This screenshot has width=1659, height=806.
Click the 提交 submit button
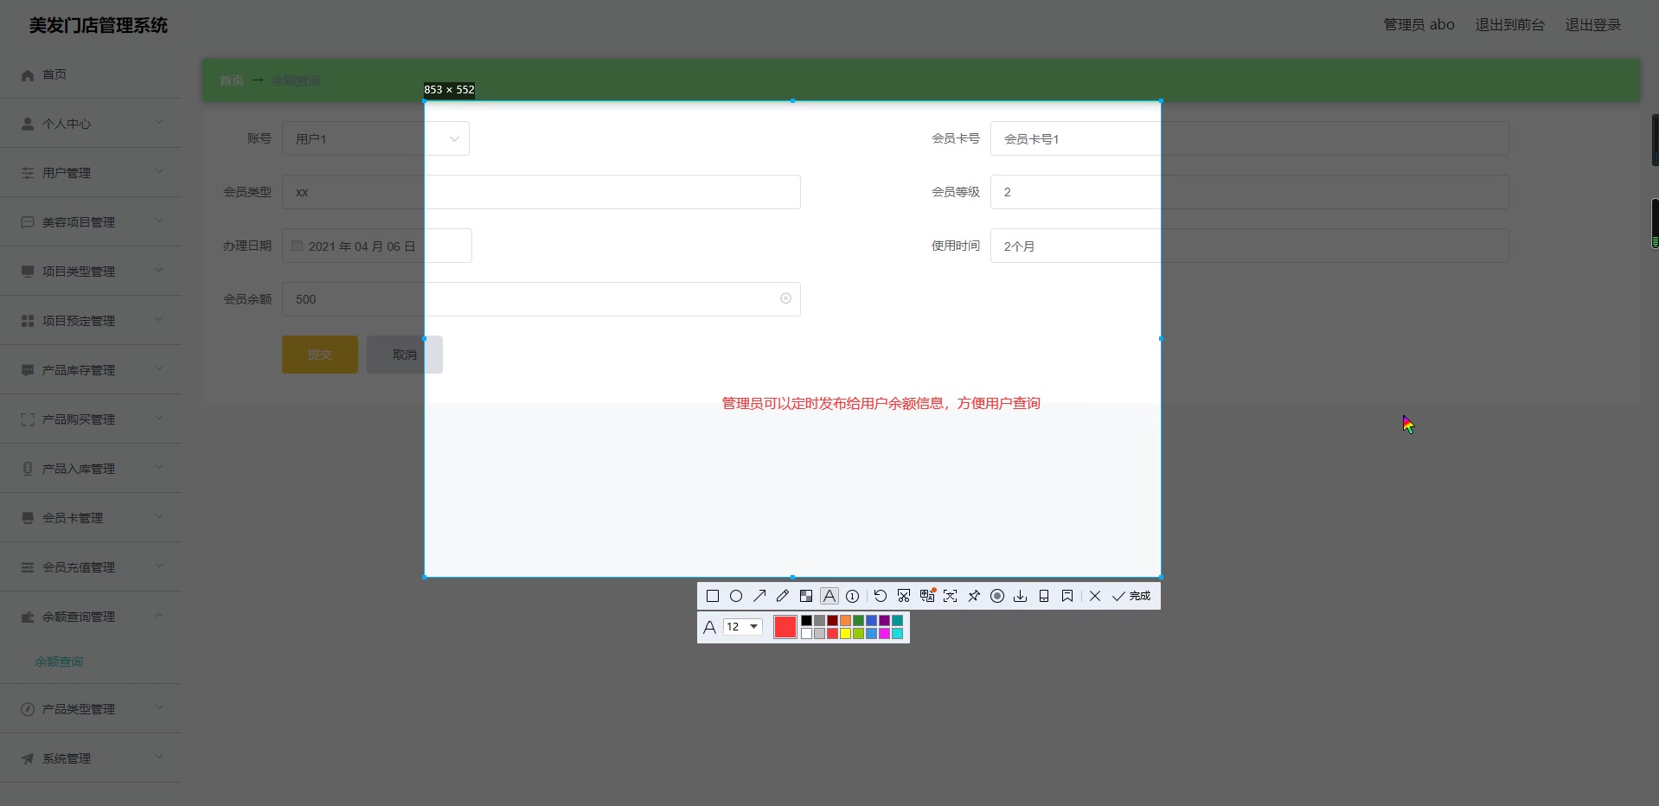(320, 355)
